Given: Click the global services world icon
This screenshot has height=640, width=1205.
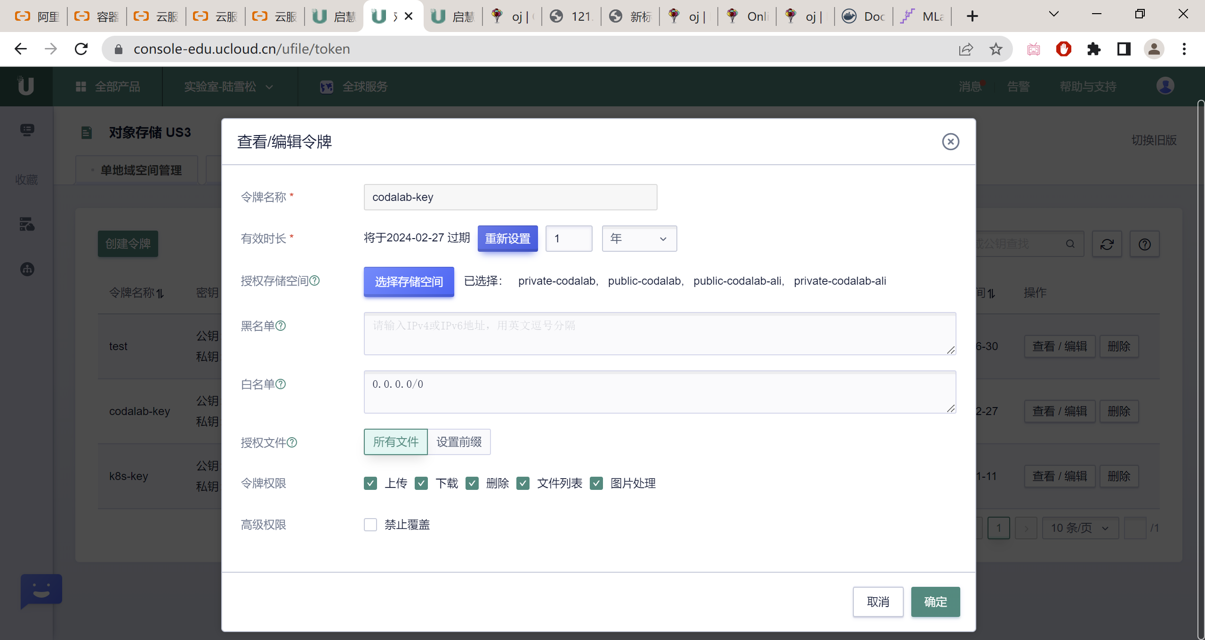Looking at the screenshot, I should [326, 87].
